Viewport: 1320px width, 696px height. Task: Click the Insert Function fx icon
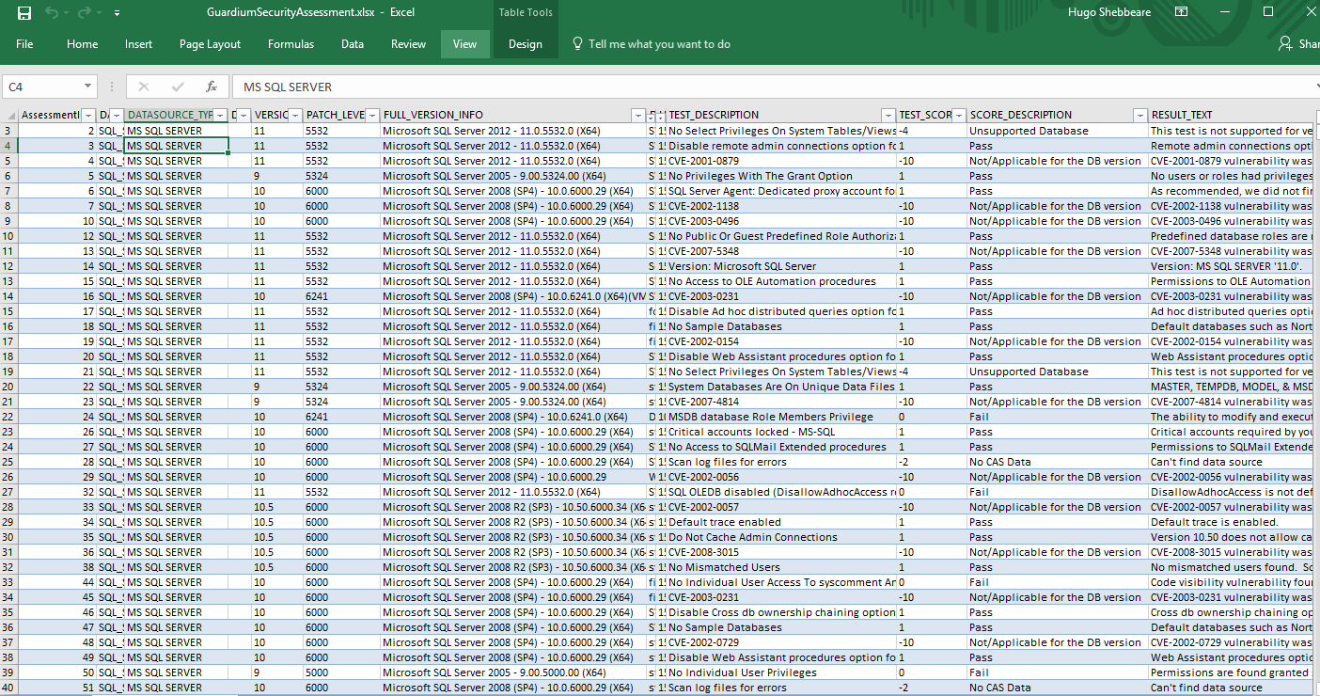click(212, 87)
